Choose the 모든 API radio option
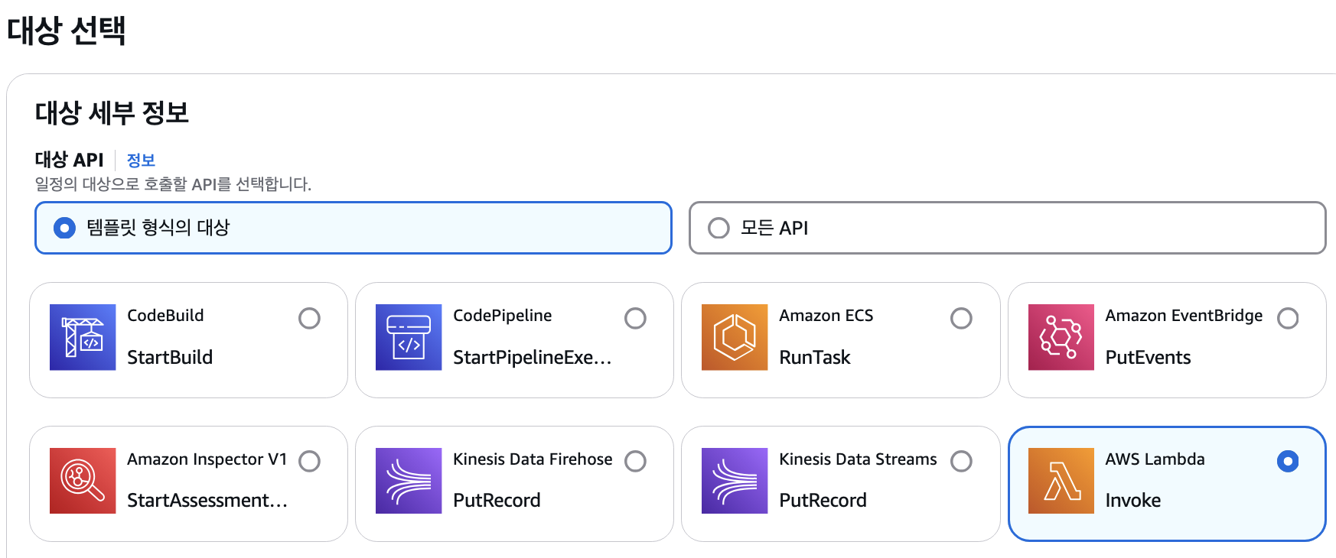 pyautogui.click(x=719, y=228)
